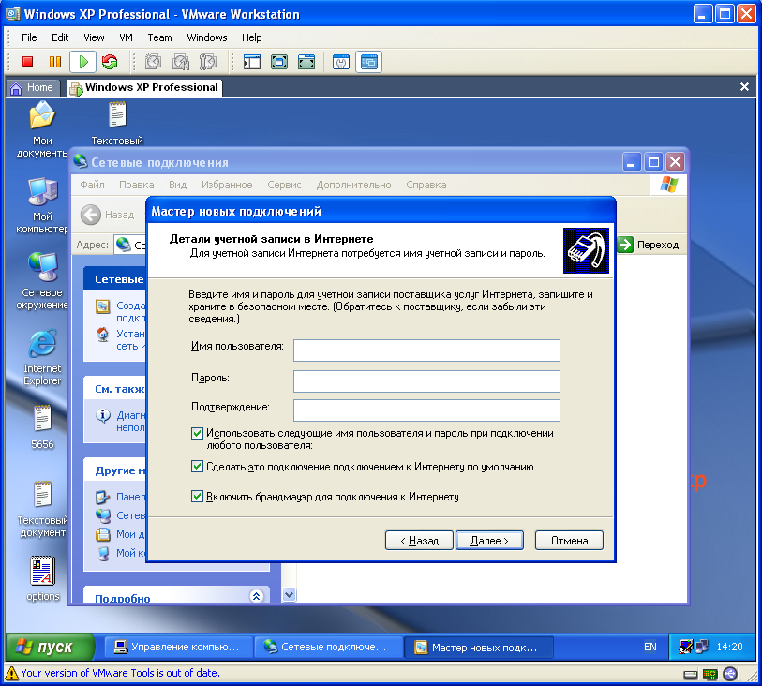Open Файл menu in Сетевые подключения
The width and height of the screenshot is (762, 686).
point(93,185)
